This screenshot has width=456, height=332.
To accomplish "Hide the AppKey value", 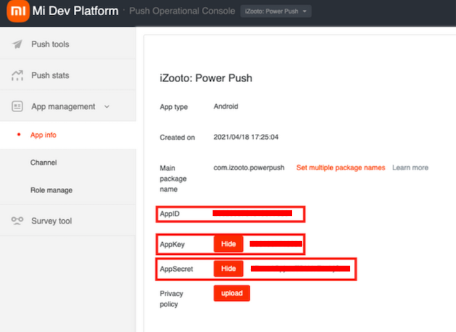I will [x=228, y=244].
